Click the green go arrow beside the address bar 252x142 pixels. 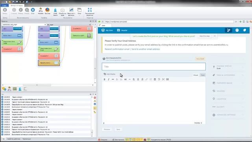[99, 22]
